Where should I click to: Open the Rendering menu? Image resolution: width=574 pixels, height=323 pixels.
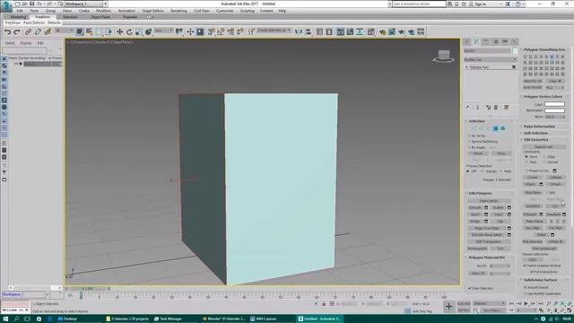178,11
